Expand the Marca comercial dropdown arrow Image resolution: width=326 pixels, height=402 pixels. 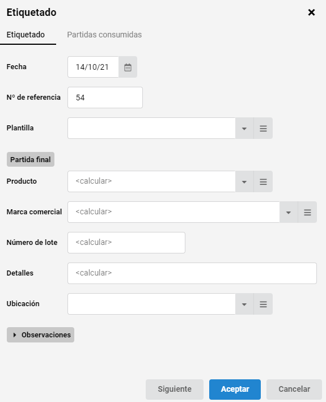point(289,212)
